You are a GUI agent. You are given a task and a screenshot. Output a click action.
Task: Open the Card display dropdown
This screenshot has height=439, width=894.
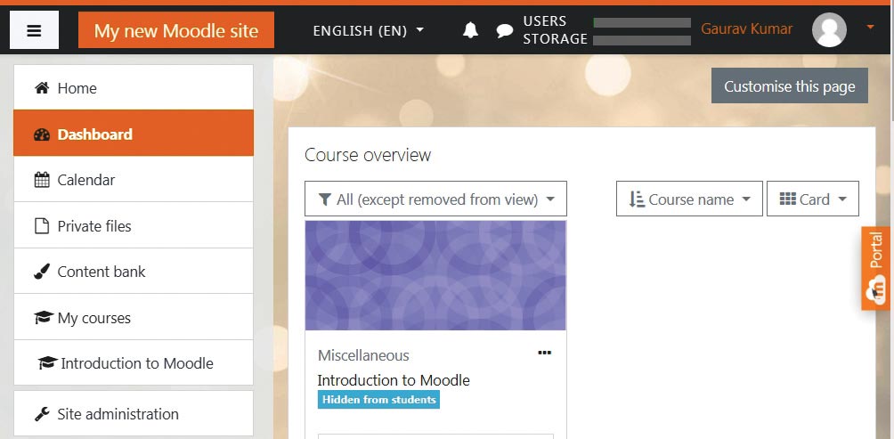tap(812, 199)
